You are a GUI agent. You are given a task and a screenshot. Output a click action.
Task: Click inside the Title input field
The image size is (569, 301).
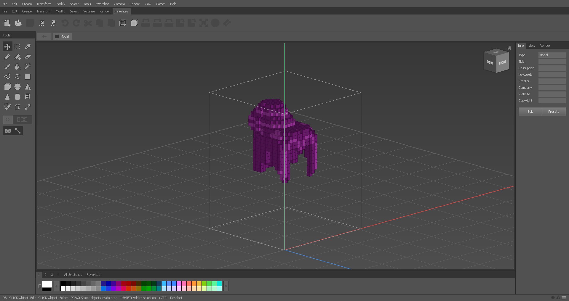[552, 62]
